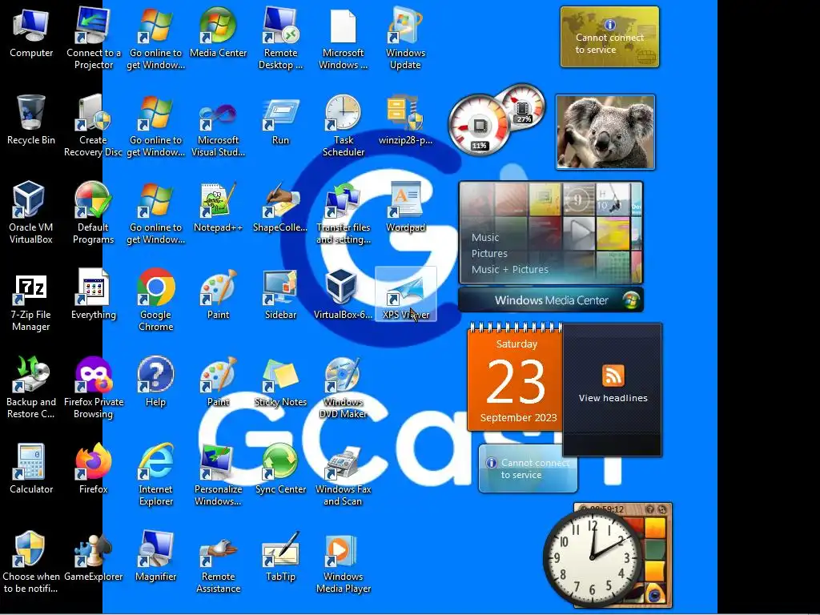Click Pictures in Media Center gadget
The width and height of the screenshot is (820, 615).
pyautogui.click(x=489, y=254)
